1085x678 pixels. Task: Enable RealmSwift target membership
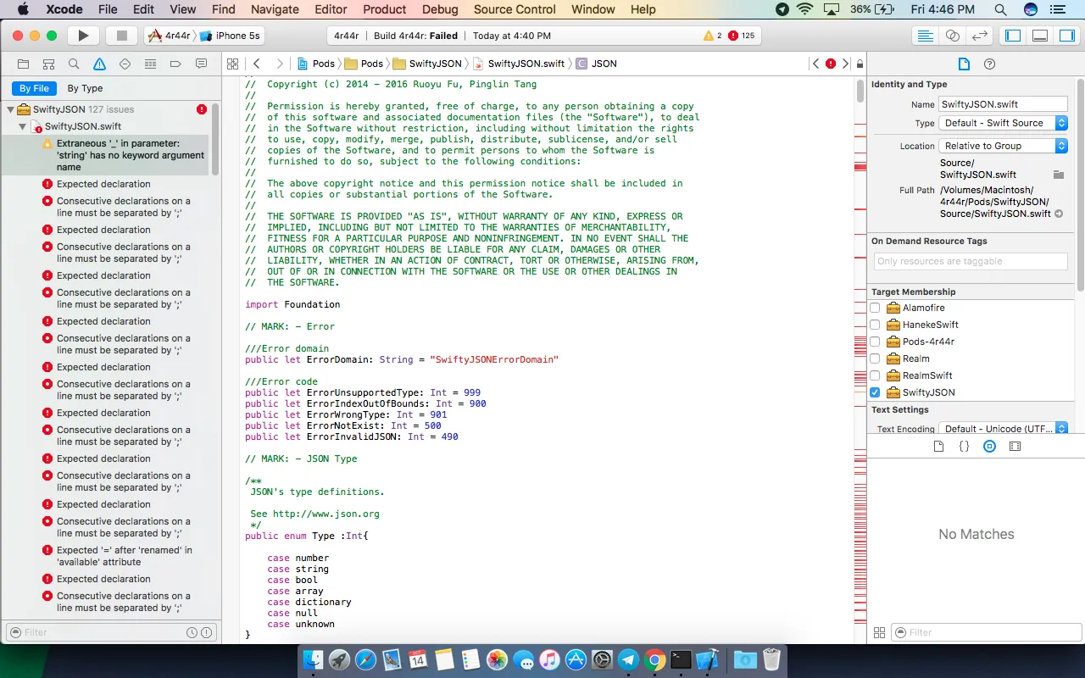[x=875, y=375]
